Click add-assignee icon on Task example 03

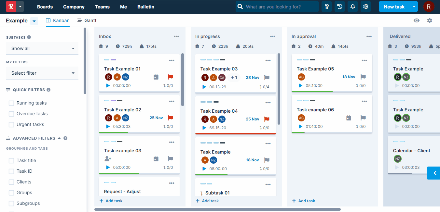click(x=108, y=159)
